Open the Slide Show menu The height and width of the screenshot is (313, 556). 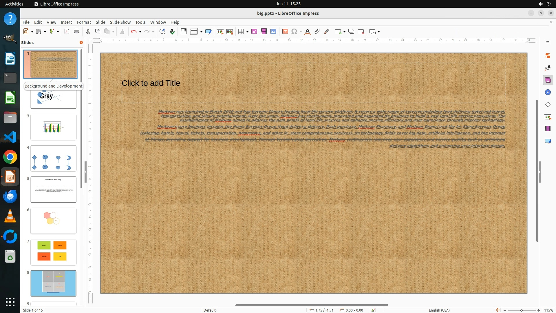coord(120,22)
